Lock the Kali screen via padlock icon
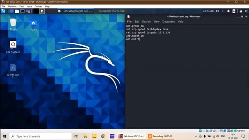 pyautogui.click(x=241, y=11)
